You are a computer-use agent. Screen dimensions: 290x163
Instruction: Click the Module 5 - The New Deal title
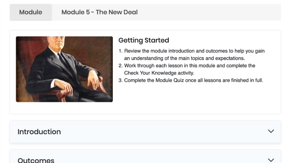pyautogui.click(x=99, y=12)
